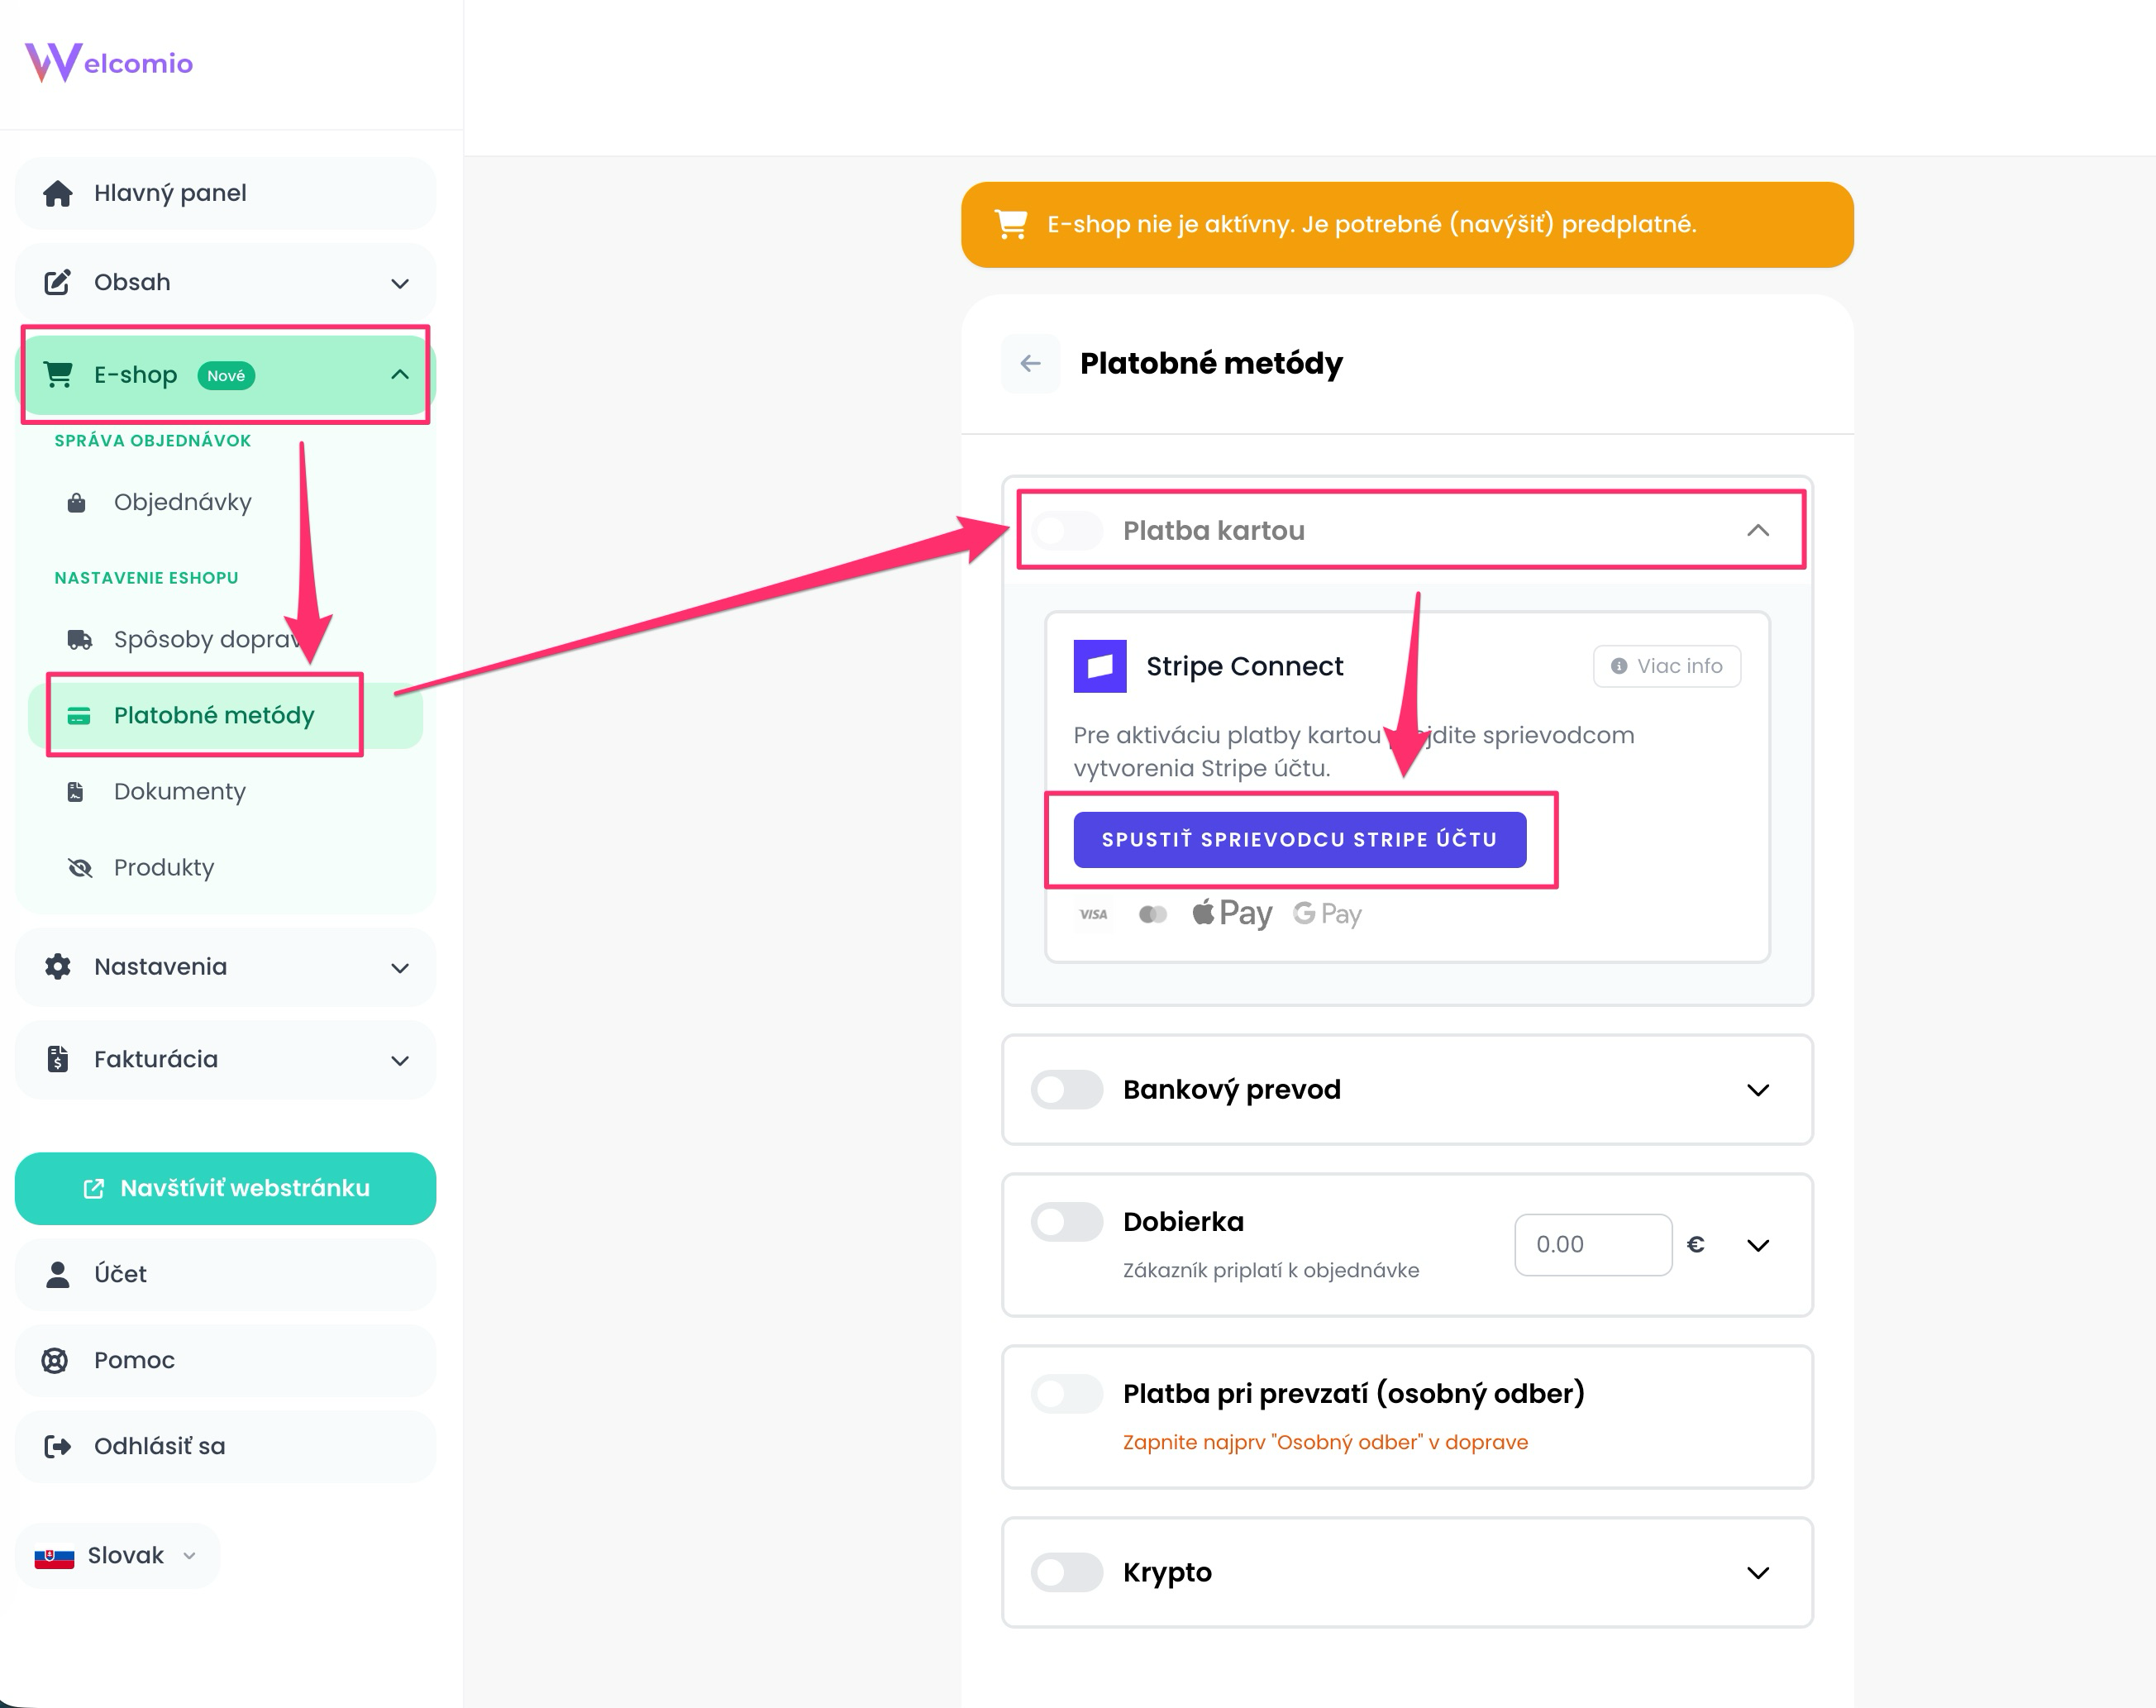Click the back arrow beside Platobné metódy

(1030, 363)
